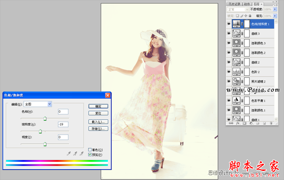Click the 照片滤镜 2 photo filter icon
Viewport: 284px width, 180px height.
coord(237,81)
